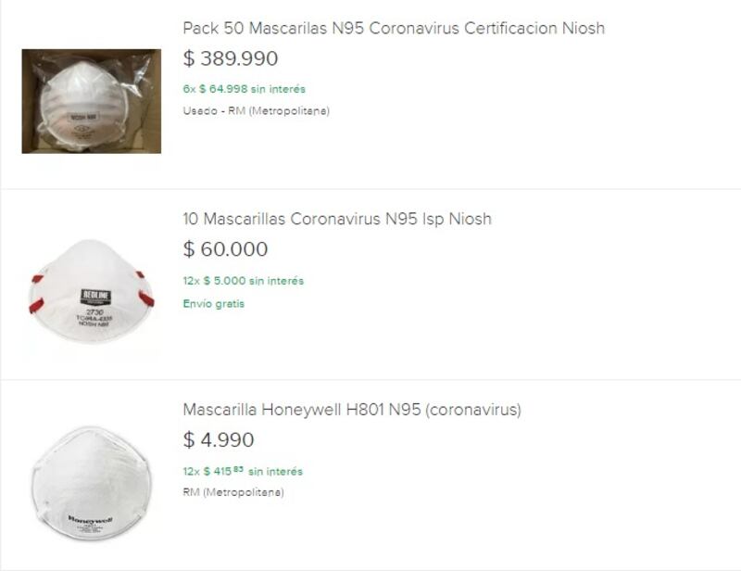The image size is (741, 571).
Task: Click the 12x $ 415 sin interés text
Action: (x=243, y=471)
